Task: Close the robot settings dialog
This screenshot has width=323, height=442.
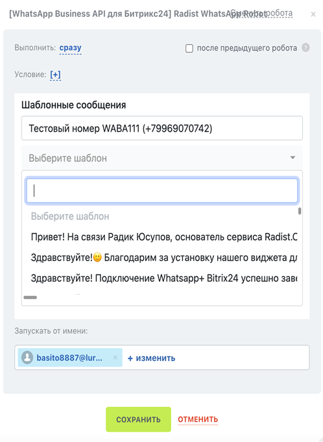Action: [313, 14]
